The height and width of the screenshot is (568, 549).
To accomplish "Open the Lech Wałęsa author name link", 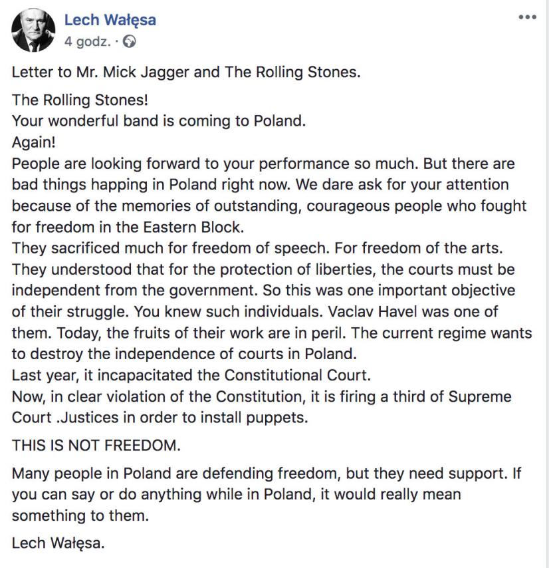I will 110,20.
